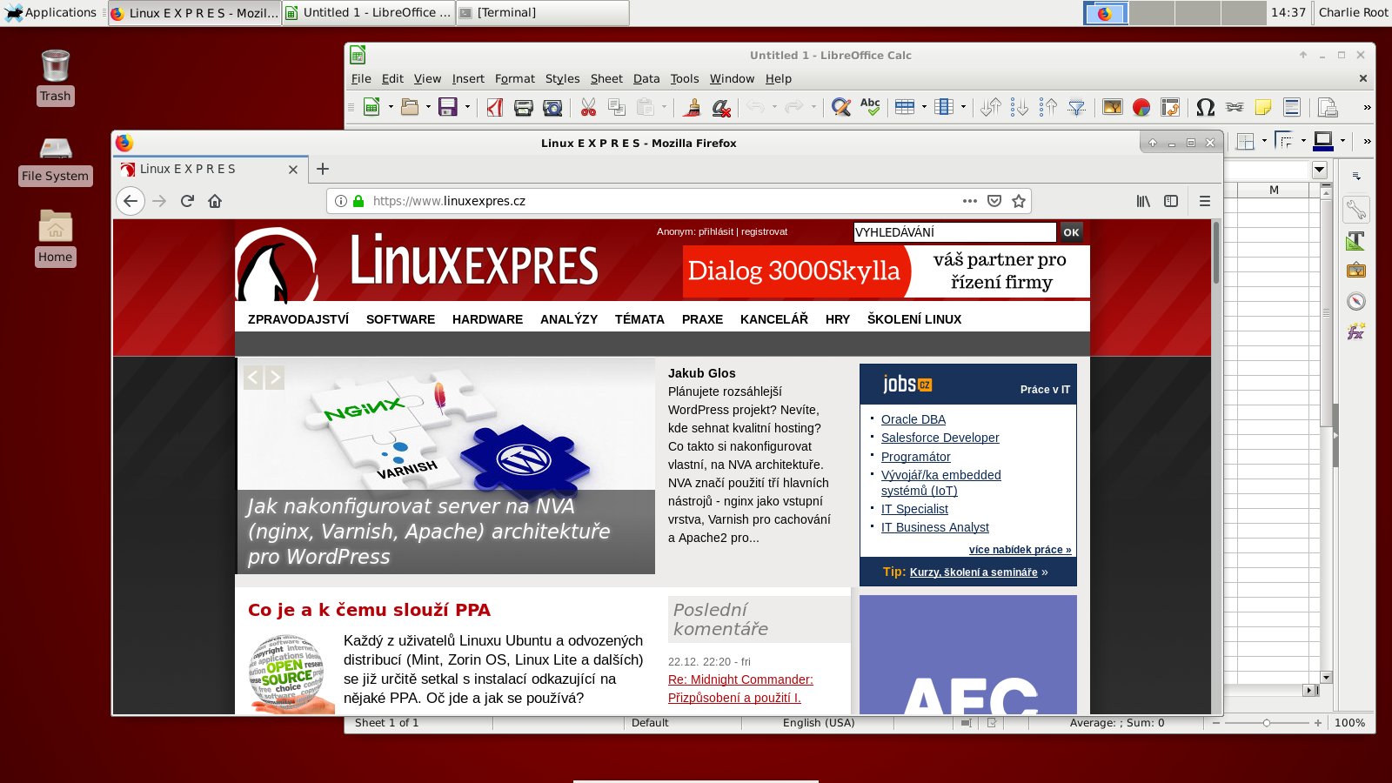Open Properties wrench in the Calc sidebar
This screenshot has width=1392, height=783.
coord(1356,210)
